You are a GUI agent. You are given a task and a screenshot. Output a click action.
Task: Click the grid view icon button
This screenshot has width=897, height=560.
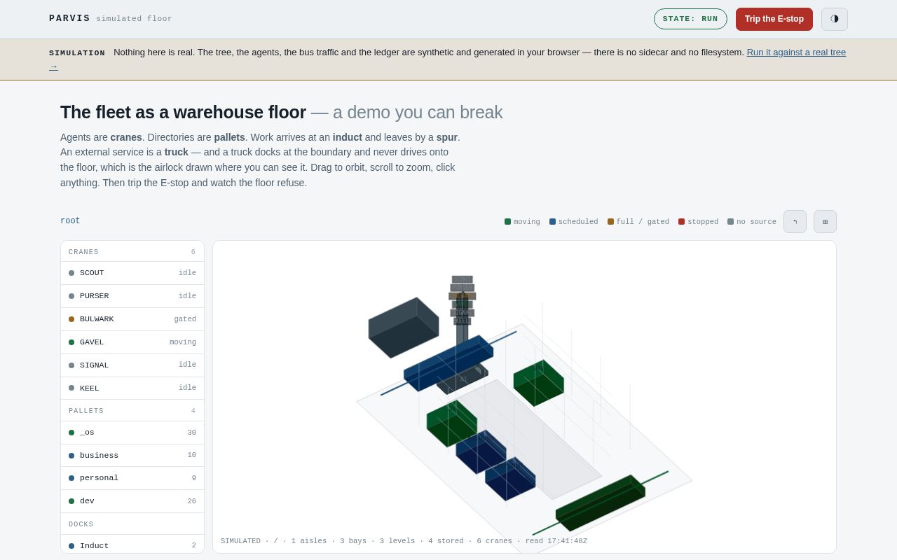tap(825, 221)
